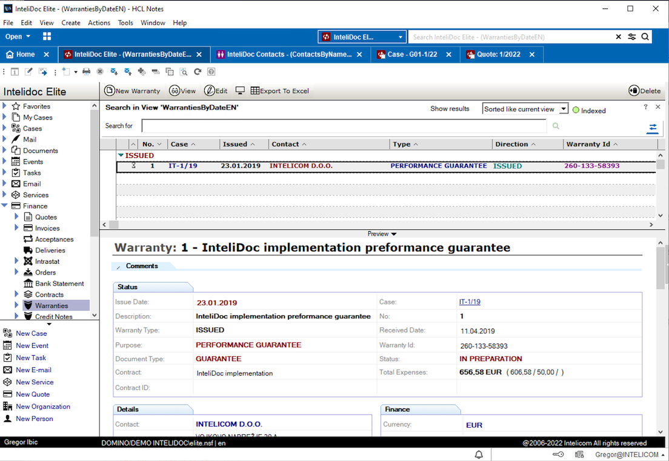This screenshot has height=461, width=669.
Task: Close the Search in View panel
Action: tap(658, 107)
